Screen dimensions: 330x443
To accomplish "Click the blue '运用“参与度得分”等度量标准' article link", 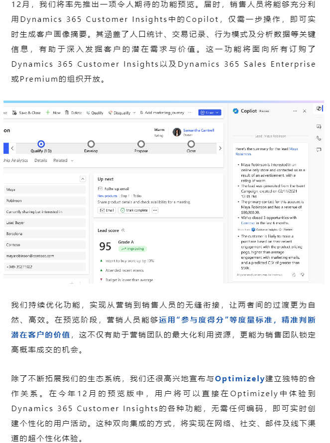I will [216, 320].
